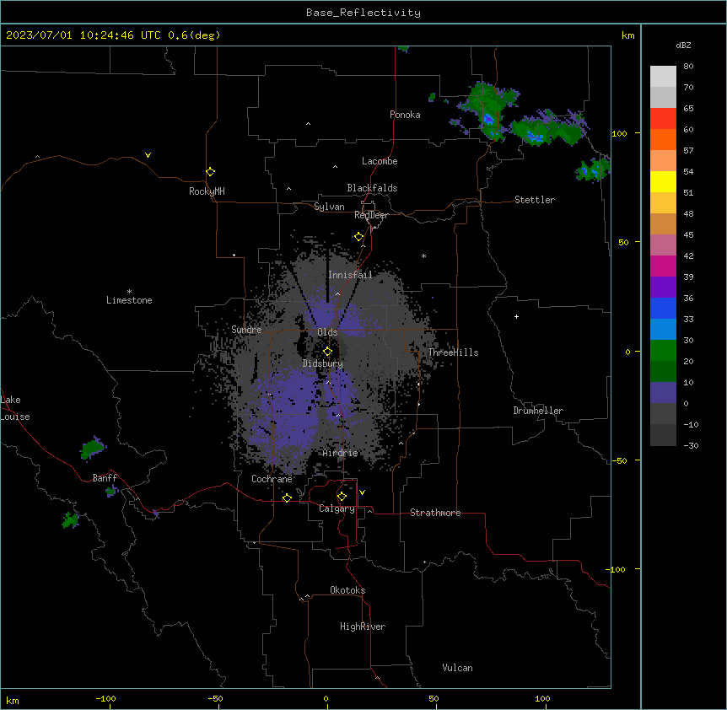This screenshot has width=727, height=710.
Task: Click the Airdrie city label
Action: pos(341,453)
